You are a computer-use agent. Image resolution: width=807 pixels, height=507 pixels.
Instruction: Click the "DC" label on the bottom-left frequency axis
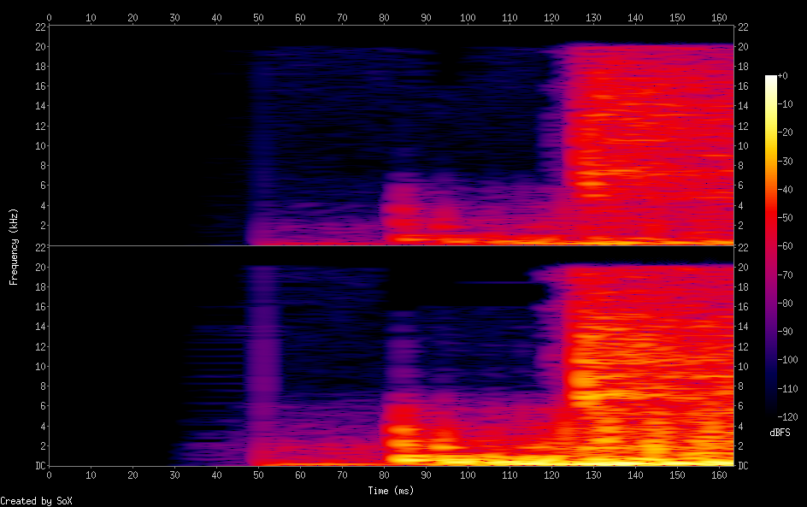pos(38,466)
